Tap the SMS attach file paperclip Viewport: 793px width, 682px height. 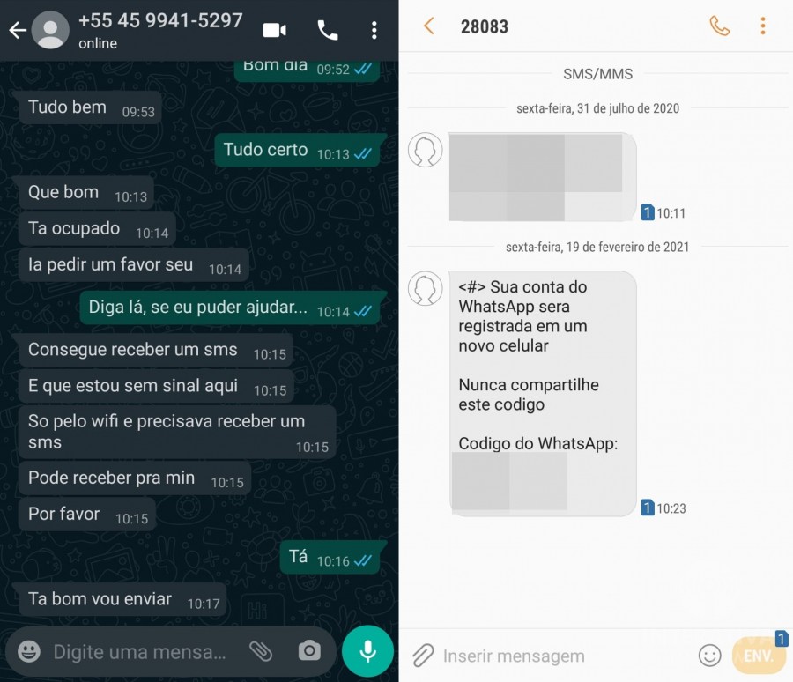pos(423,656)
